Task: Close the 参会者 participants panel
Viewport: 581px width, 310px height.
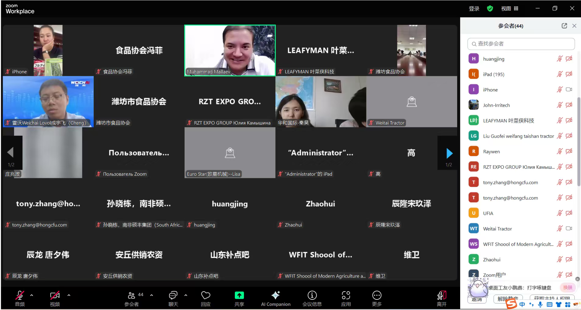Action: 574,26
